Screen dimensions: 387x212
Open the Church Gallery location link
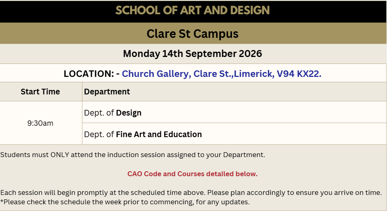click(221, 74)
